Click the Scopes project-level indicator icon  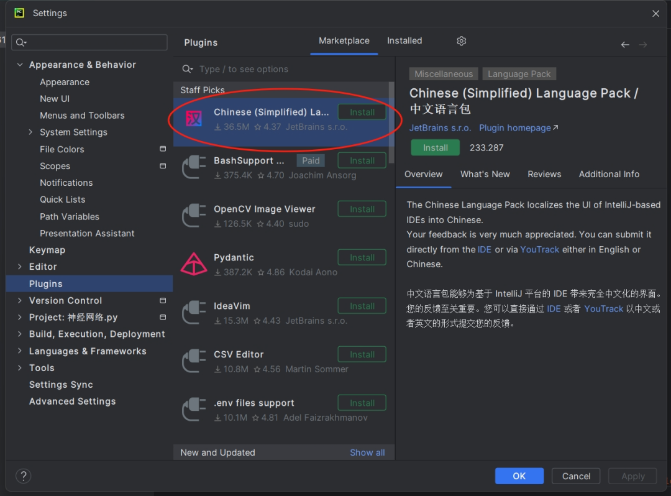163,165
